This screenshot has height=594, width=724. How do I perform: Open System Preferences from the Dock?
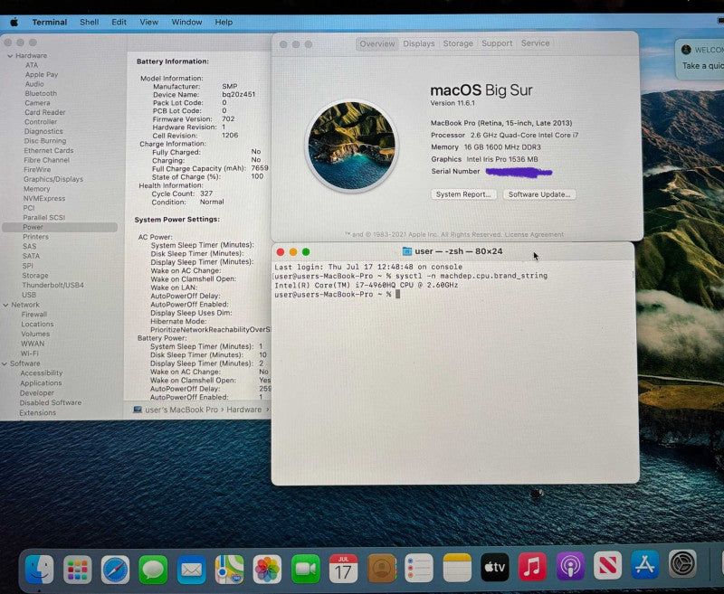(682, 563)
